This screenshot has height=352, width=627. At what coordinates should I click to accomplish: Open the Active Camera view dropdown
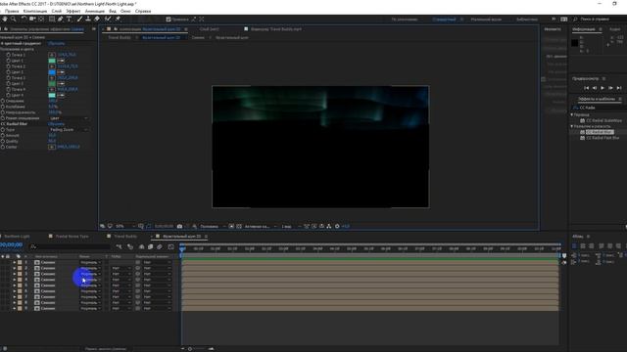coord(261,226)
